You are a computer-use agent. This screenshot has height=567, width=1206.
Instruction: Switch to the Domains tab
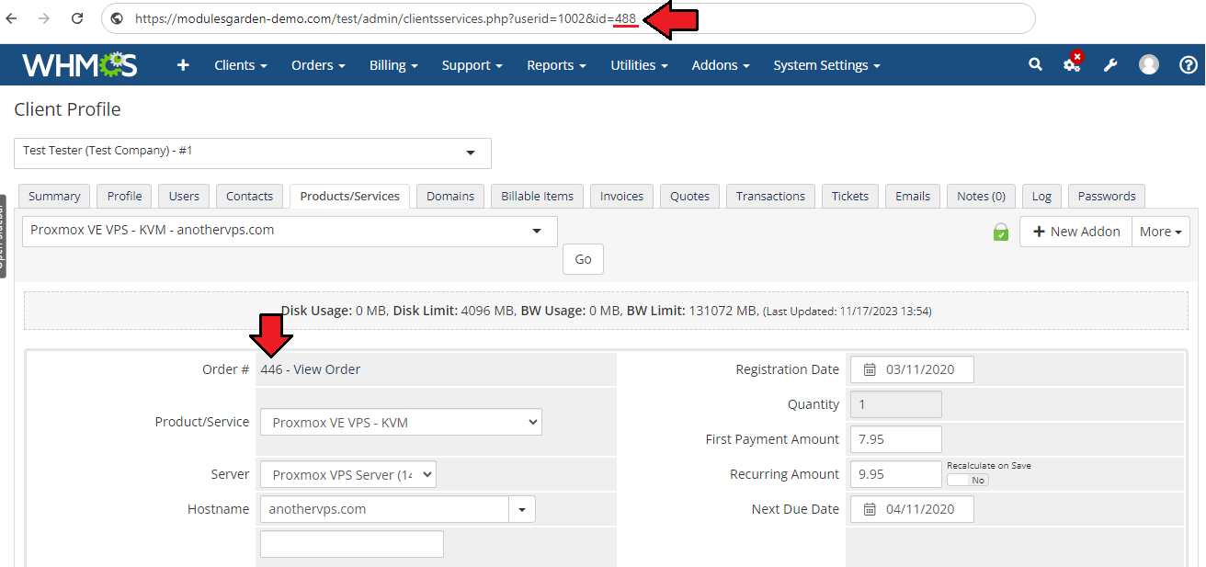(450, 196)
